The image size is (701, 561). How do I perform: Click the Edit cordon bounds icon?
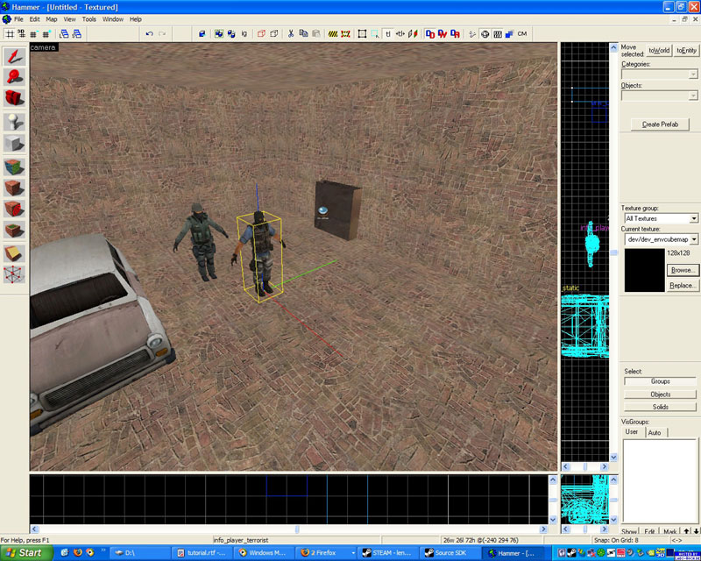point(345,34)
